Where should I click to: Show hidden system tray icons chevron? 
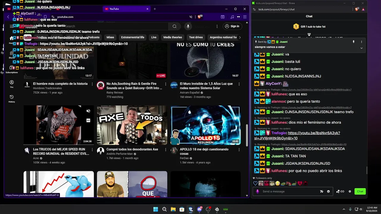(344, 209)
